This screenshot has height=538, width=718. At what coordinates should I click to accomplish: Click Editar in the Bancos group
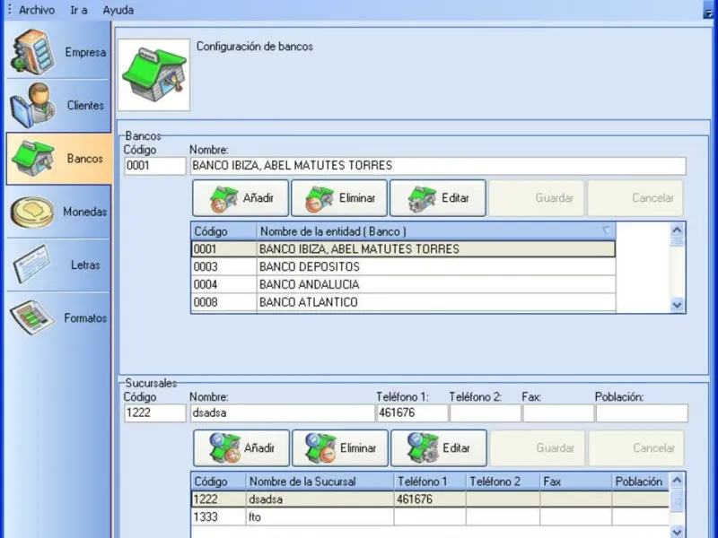[x=438, y=198]
